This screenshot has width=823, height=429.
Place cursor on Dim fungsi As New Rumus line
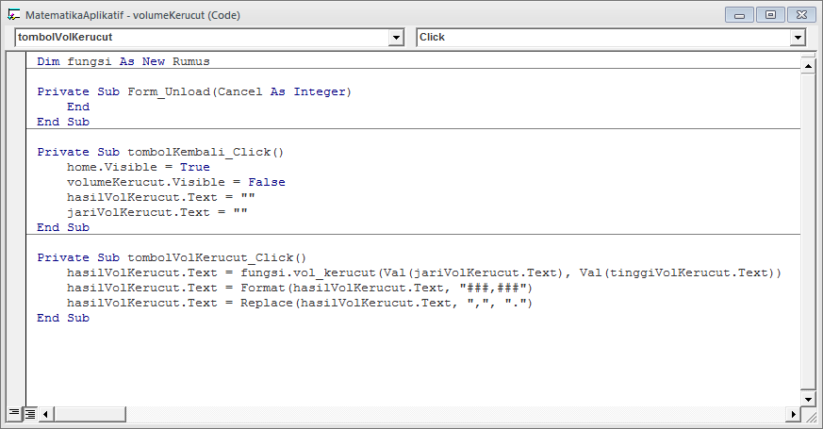click(x=123, y=61)
